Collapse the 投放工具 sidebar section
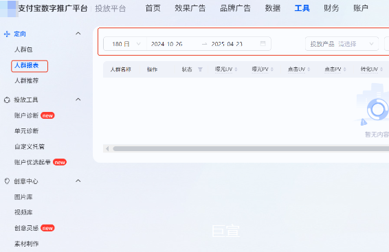The height and width of the screenshot is (252, 389). [x=78, y=100]
